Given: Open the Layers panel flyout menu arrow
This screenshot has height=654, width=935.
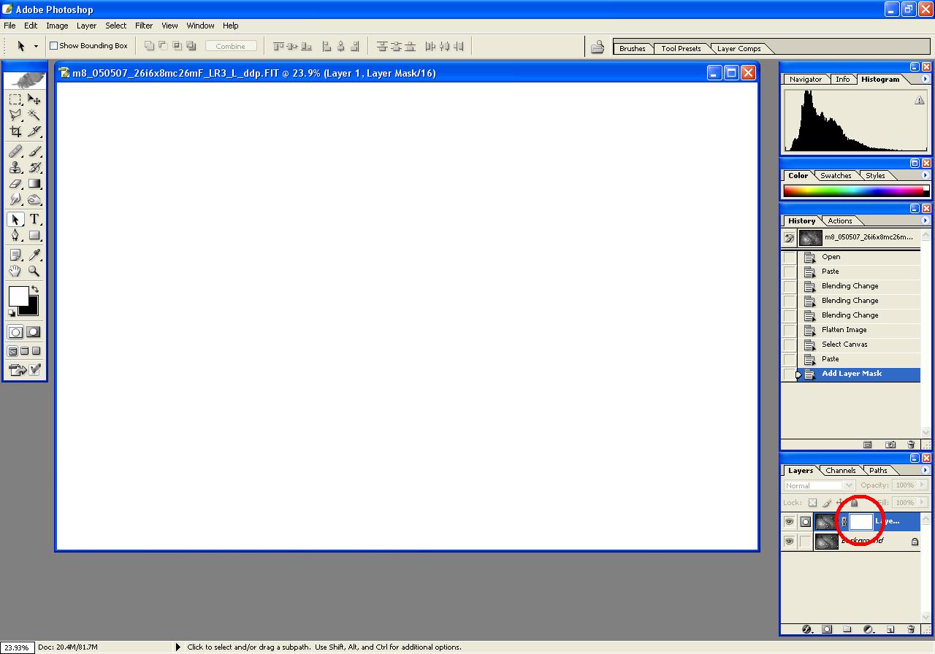Looking at the screenshot, I should point(926,470).
